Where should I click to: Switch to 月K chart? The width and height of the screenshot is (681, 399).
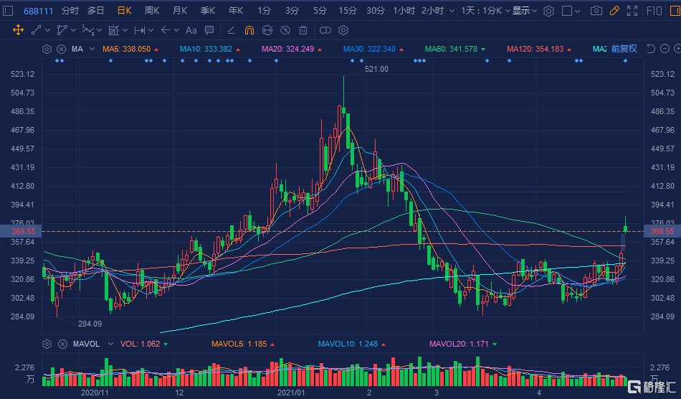(x=180, y=11)
